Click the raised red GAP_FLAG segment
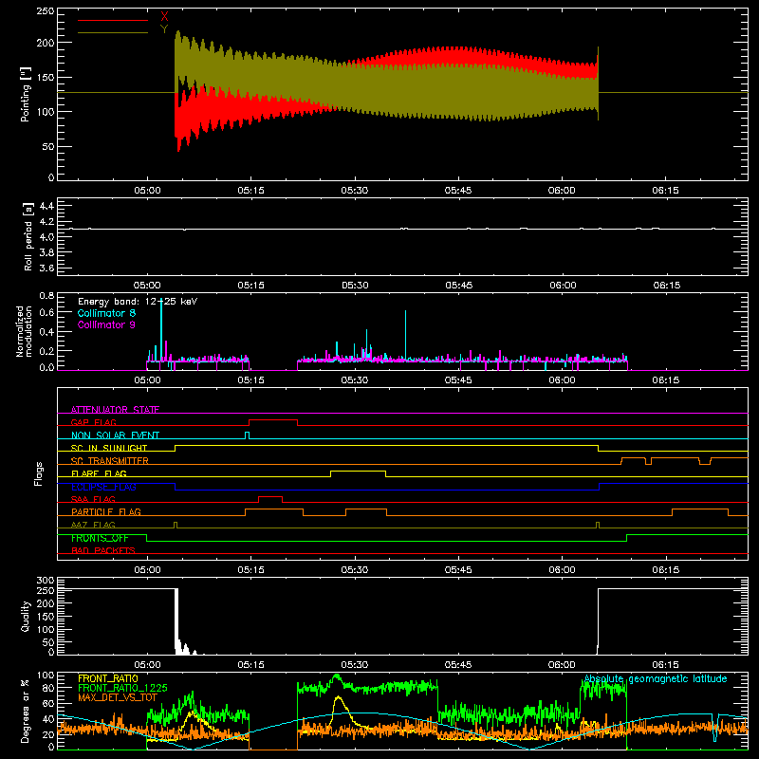Image resolution: width=759 pixels, height=759 pixels. tap(273, 420)
